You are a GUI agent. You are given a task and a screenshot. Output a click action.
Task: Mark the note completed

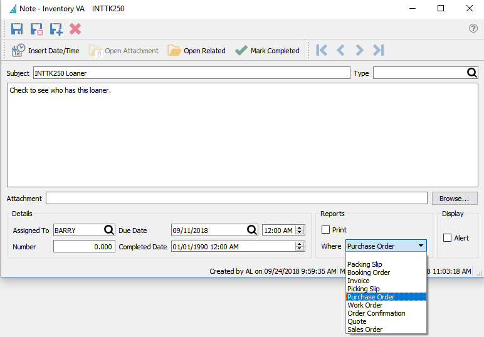click(x=267, y=51)
